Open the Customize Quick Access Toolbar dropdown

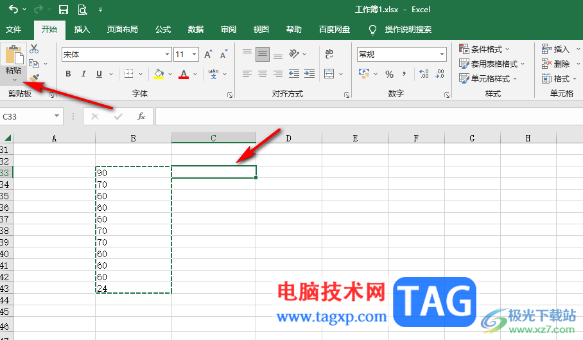pyautogui.click(x=100, y=10)
